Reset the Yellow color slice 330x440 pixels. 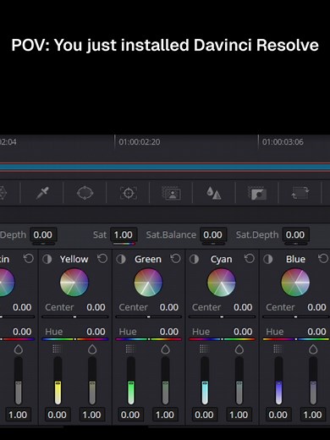point(102,259)
